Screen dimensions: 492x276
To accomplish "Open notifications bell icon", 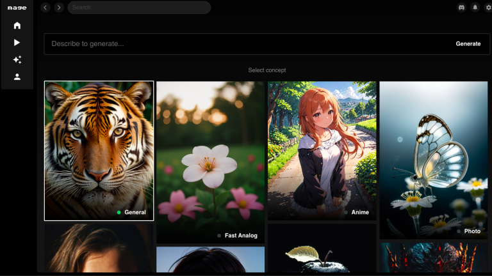I will point(475,8).
